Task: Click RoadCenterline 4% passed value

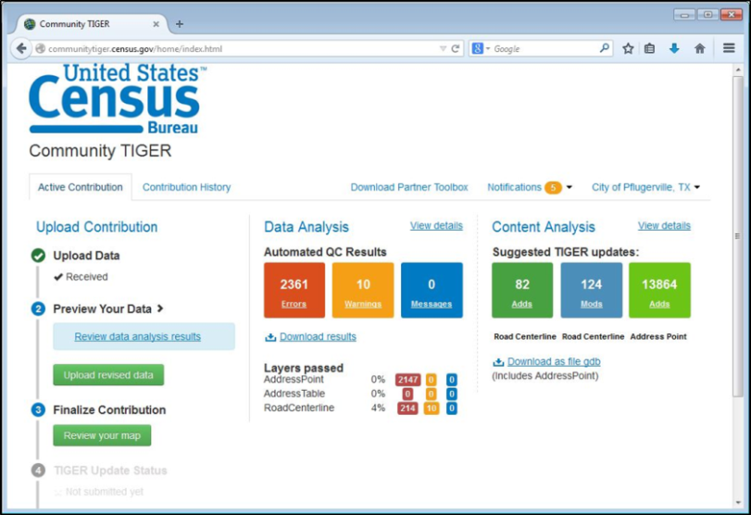Action: [378, 408]
